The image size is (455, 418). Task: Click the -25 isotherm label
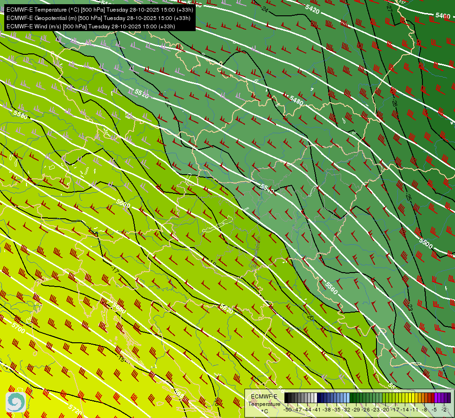tap(408, 197)
